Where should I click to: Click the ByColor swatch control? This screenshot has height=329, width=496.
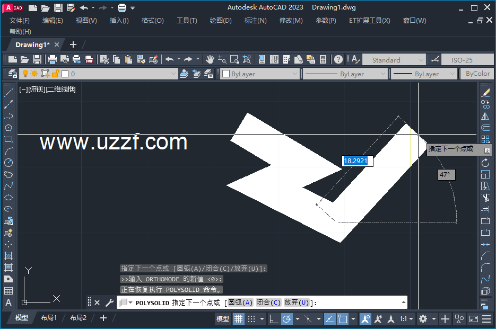[x=477, y=74]
